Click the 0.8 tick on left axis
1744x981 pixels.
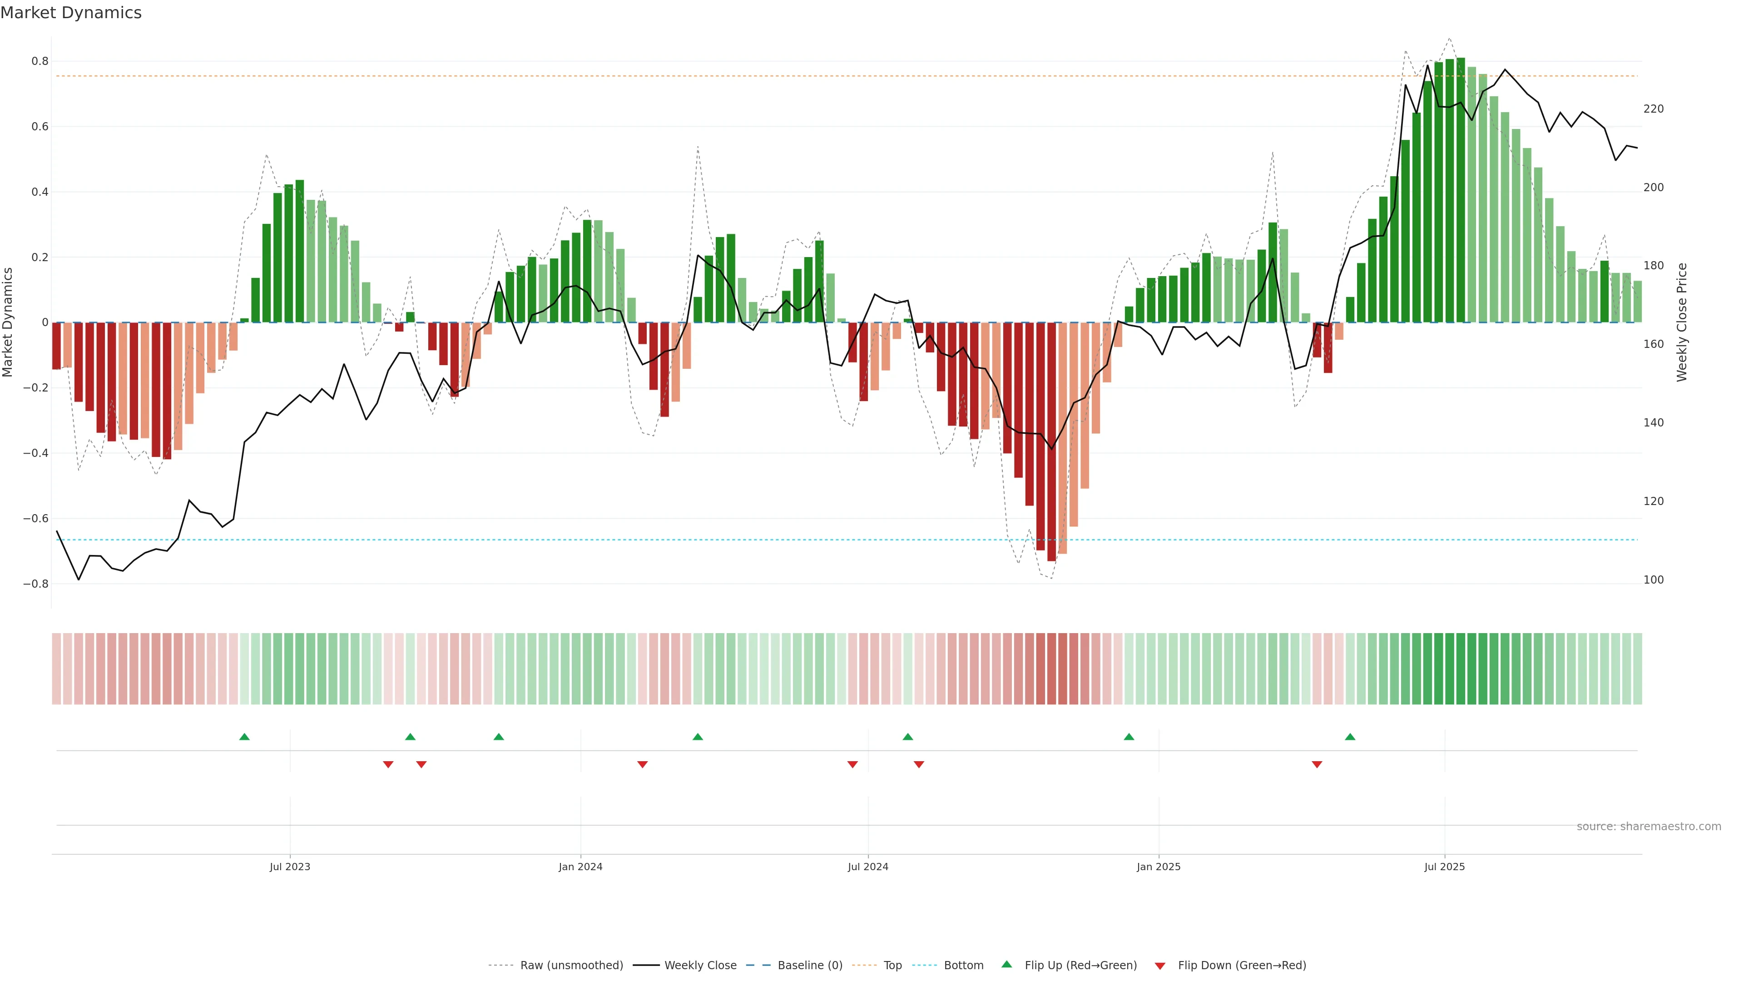40,61
